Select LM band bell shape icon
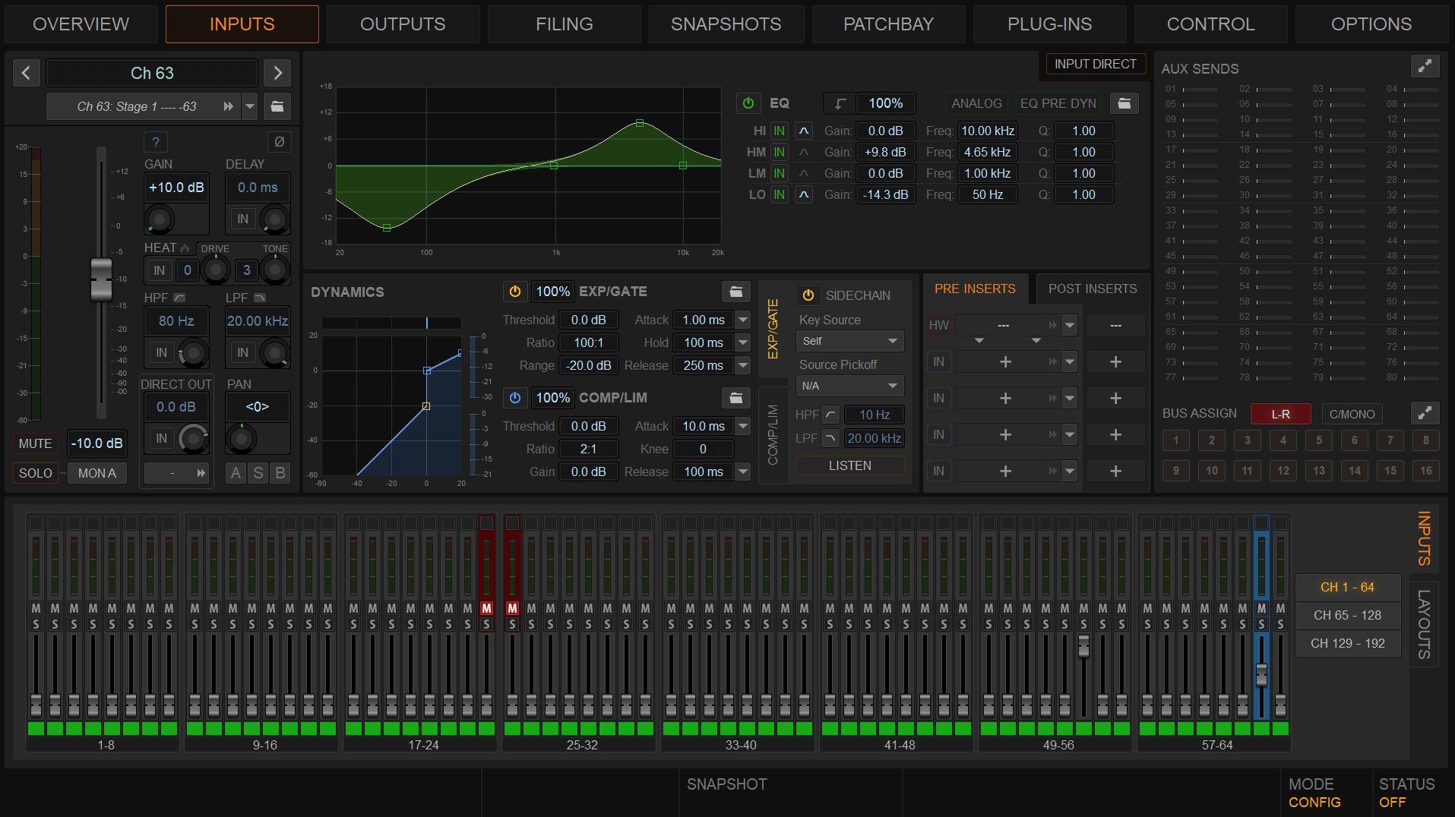The image size is (1455, 817). coord(804,174)
